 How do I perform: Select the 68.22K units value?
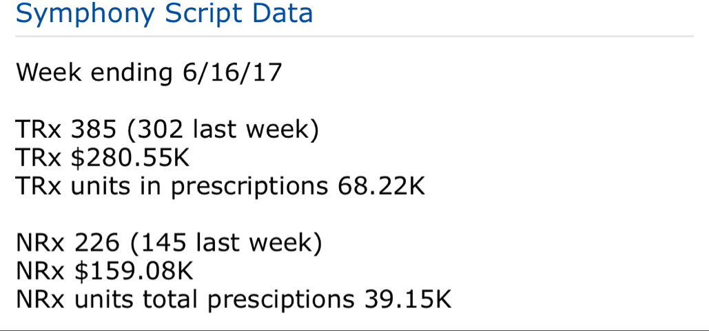381,186
